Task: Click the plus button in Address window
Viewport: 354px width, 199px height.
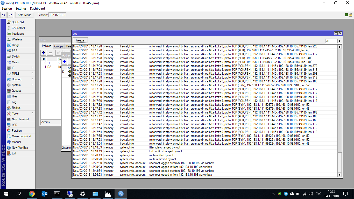Action: tap(65, 62)
